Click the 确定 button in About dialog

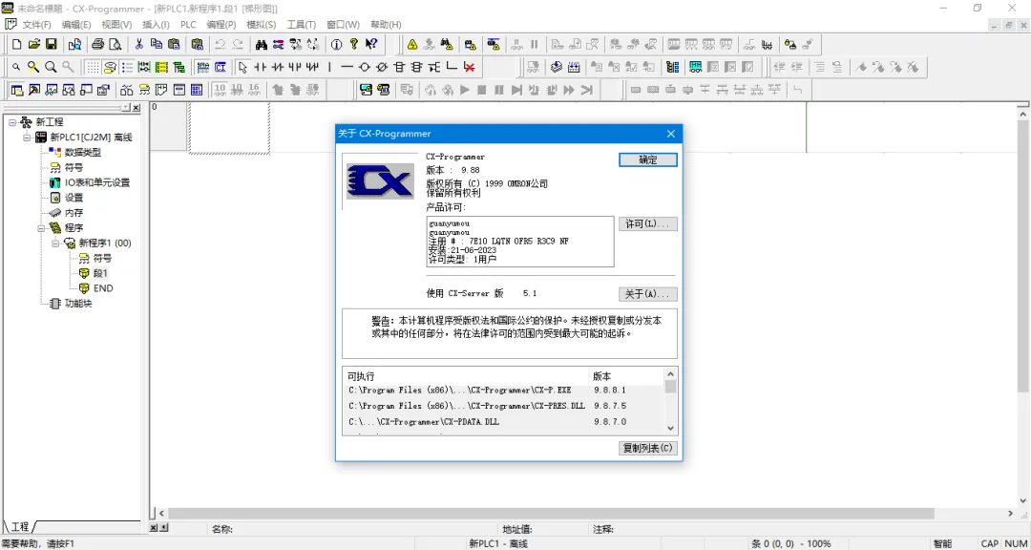coord(647,159)
